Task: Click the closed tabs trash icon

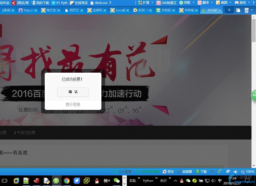Action: (x=246, y=10)
